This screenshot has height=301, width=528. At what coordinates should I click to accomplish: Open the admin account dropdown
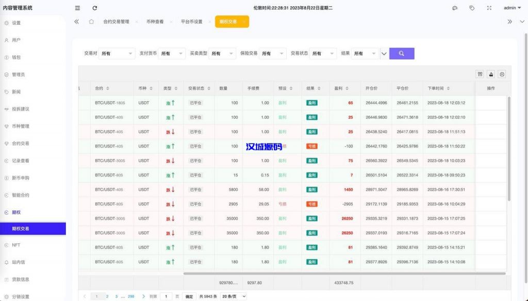[x=510, y=7]
